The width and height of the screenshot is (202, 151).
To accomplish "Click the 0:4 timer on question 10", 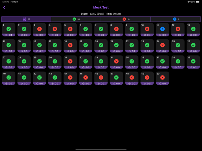I will pyautogui.click(x=147, y=35).
